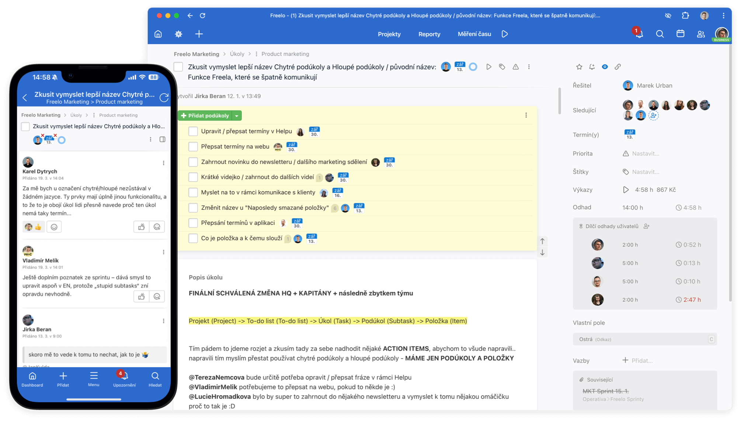Open Karel Dytrych comment options on phone

click(x=164, y=163)
